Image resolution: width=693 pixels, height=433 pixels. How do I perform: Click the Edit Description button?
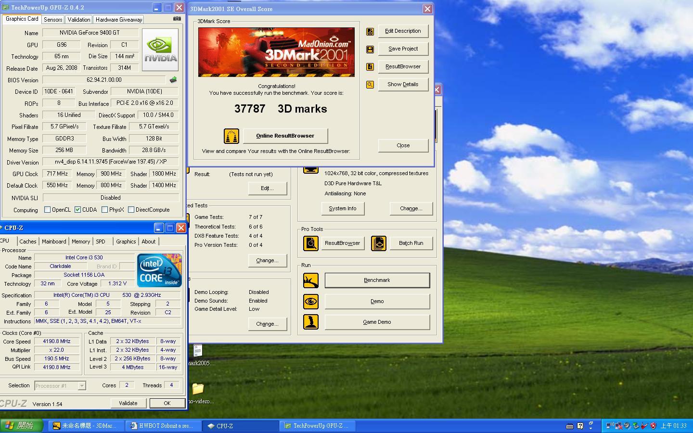(403, 31)
